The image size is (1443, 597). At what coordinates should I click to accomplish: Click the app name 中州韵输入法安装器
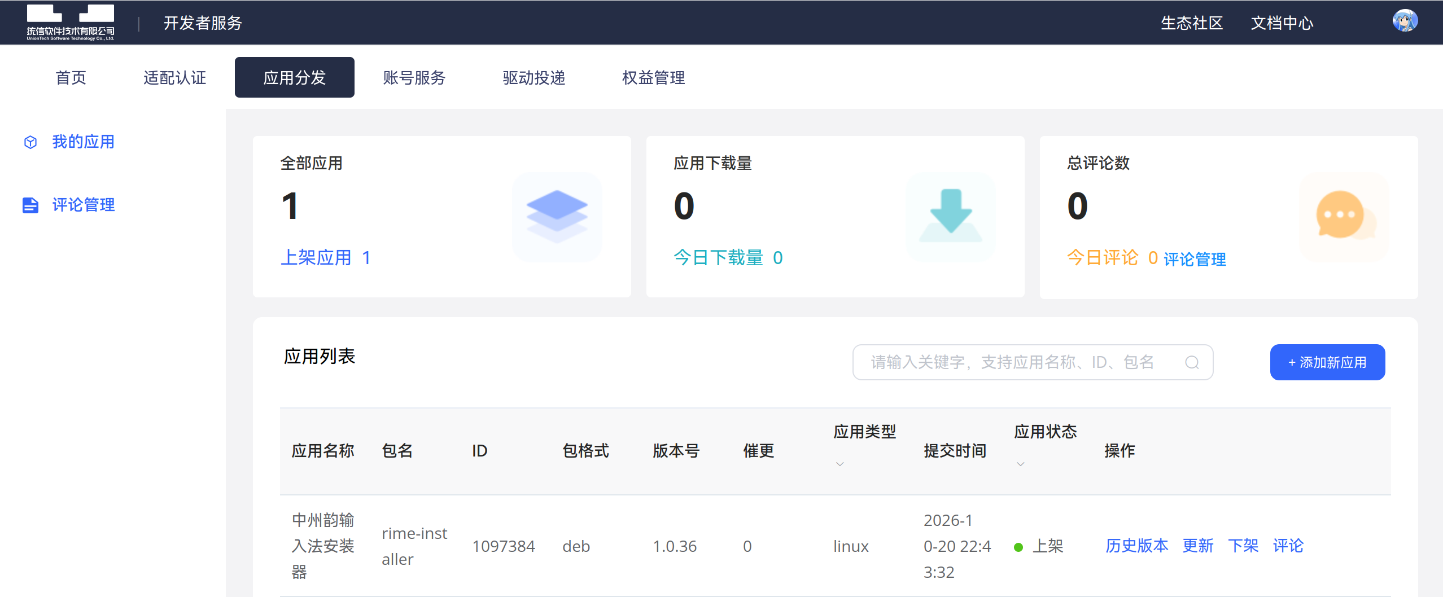[323, 546]
